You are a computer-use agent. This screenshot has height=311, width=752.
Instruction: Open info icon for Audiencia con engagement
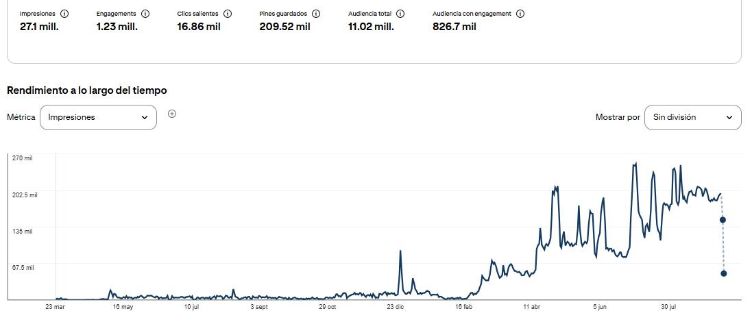[520, 14]
